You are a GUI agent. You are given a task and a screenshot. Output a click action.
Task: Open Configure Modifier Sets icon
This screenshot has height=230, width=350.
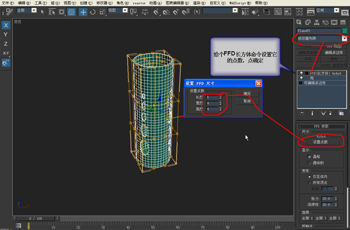click(x=341, y=114)
